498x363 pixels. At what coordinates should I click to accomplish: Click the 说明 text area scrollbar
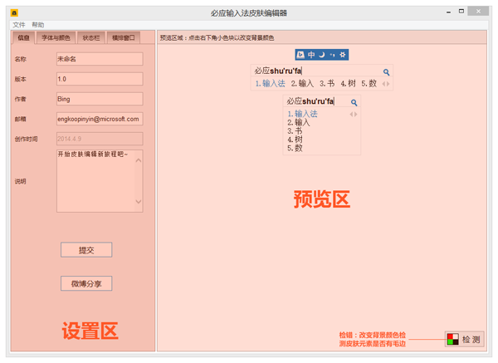(139, 181)
